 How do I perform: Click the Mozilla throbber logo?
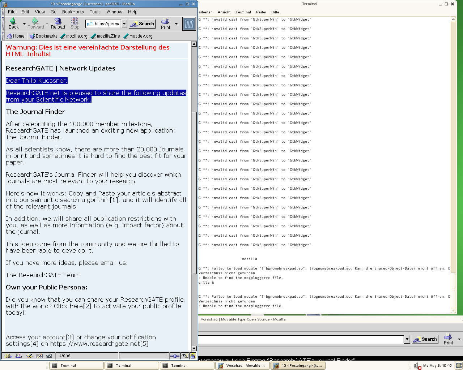pyautogui.click(x=189, y=24)
